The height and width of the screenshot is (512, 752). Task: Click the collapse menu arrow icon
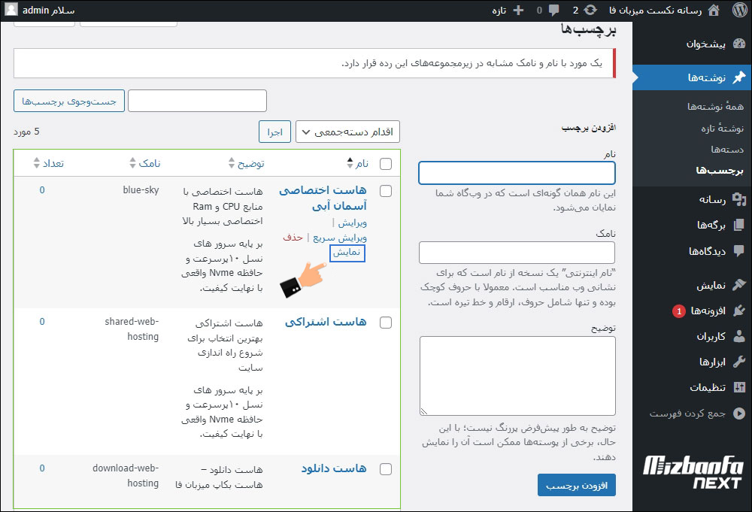[x=739, y=414]
